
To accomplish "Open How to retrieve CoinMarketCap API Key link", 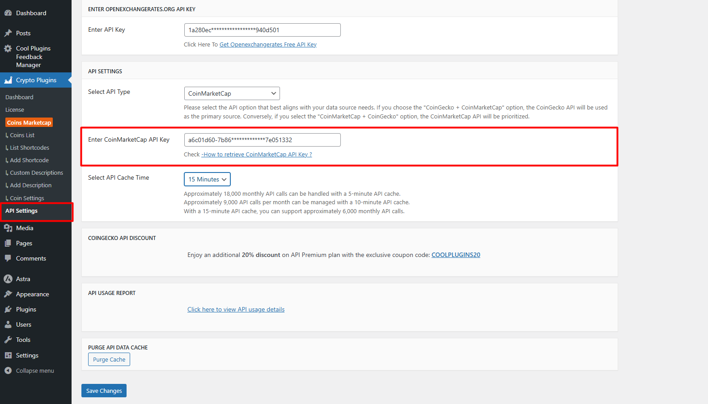I will point(257,154).
